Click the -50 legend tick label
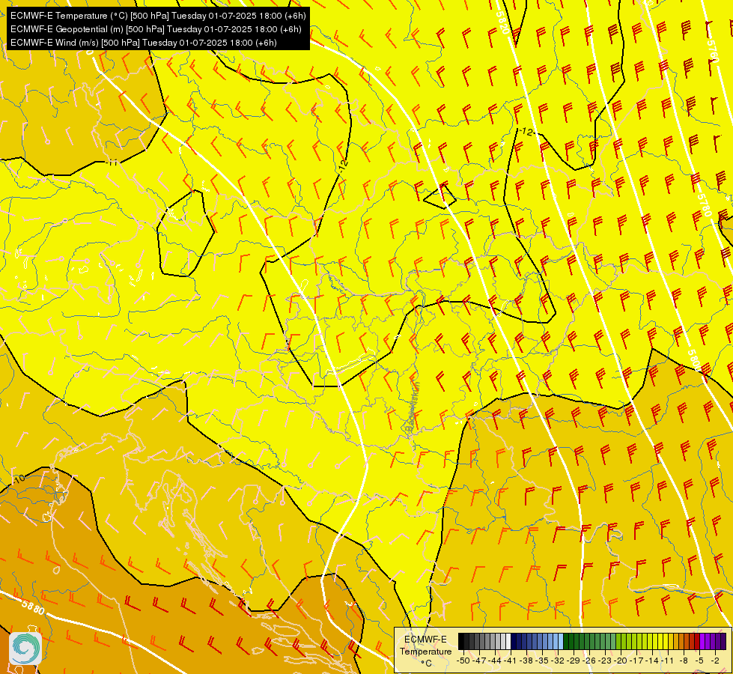733x674 pixels. tap(463, 661)
